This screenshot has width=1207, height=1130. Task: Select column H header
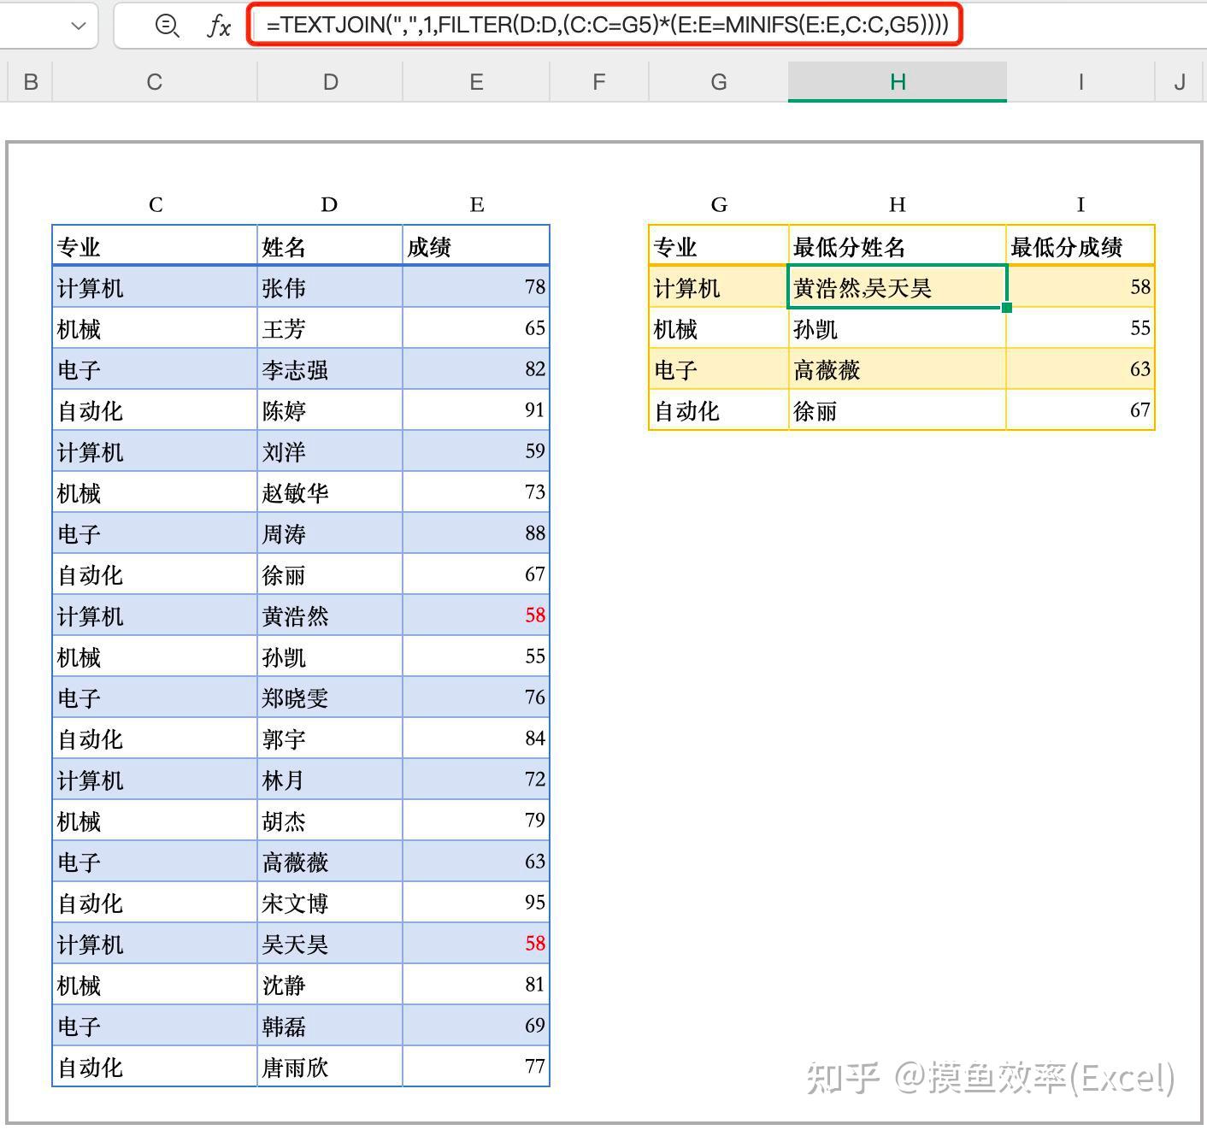point(897,81)
